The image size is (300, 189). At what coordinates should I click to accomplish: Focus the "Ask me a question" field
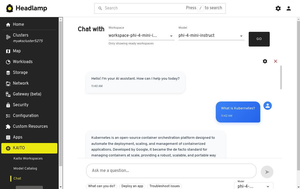click(171, 171)
